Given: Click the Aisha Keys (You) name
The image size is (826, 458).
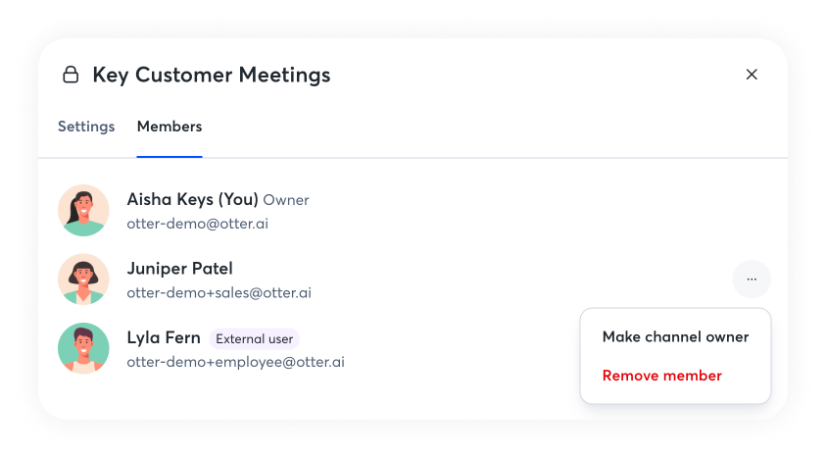Looking at the screenshot, I should pyautogui.click(x=192, y=199).
